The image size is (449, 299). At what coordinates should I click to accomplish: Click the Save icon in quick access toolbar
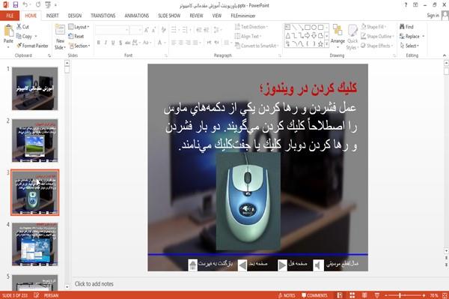16,4
